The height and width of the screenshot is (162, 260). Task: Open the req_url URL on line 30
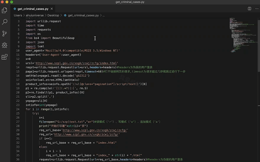coord(86,134)
